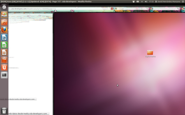The height and width of the screenshot is (115, 185).
Task: Expand the Coche bookmarks folder
Action: tap(18, 12)
